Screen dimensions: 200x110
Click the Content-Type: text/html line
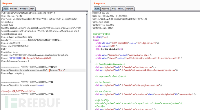pos(103,25)
